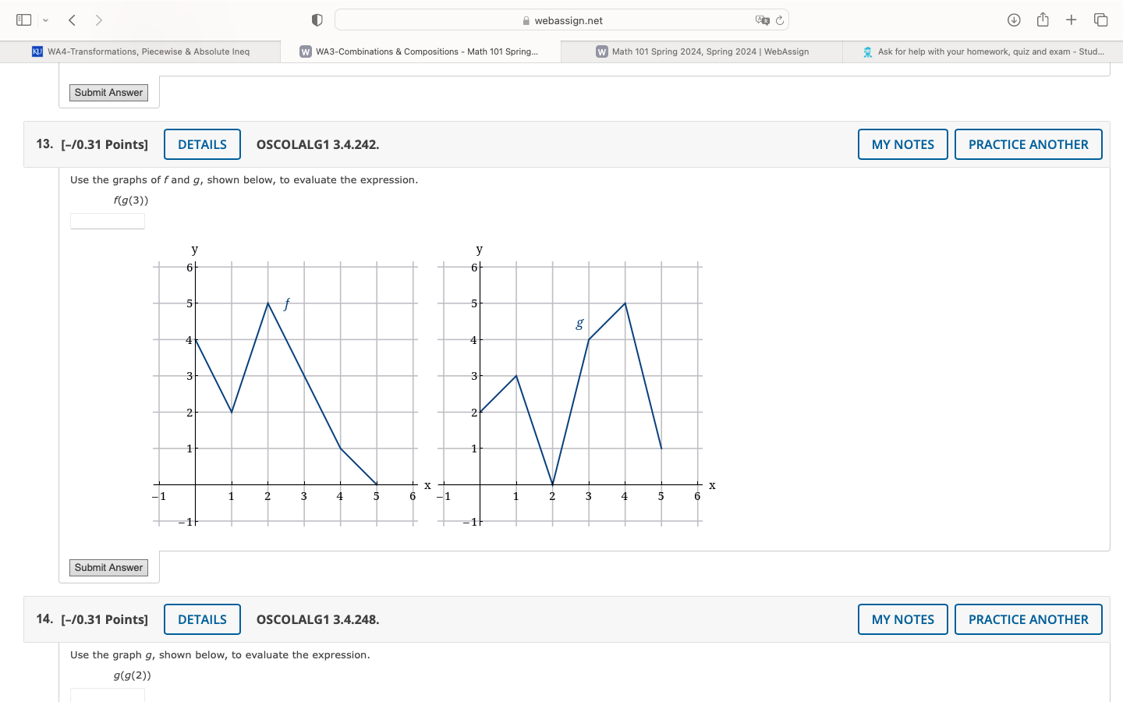Expand DETAILS for question 14
The height and width of the screenshot is (702, 1123).
coord(202,619)
